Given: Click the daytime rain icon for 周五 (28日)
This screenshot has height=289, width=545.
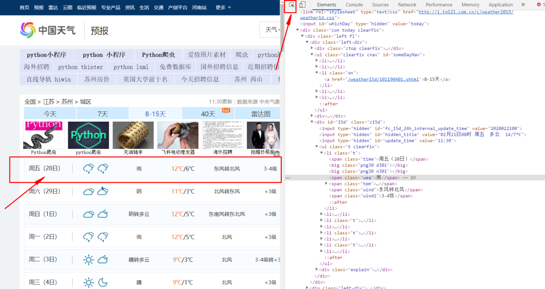Looking at the screenshot, I should pyautogui.click(x=88, y=169).
